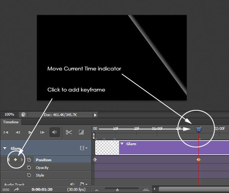Enable the Opacity keyframe stopwatch

click(29, 167)
